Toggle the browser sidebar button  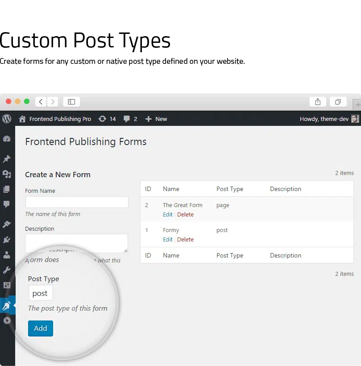(71, 102)
